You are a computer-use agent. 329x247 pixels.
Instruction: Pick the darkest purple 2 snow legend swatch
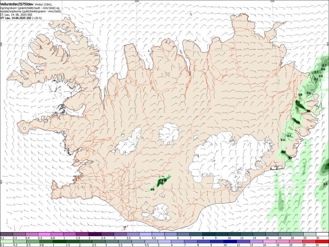tap(95, 235)
